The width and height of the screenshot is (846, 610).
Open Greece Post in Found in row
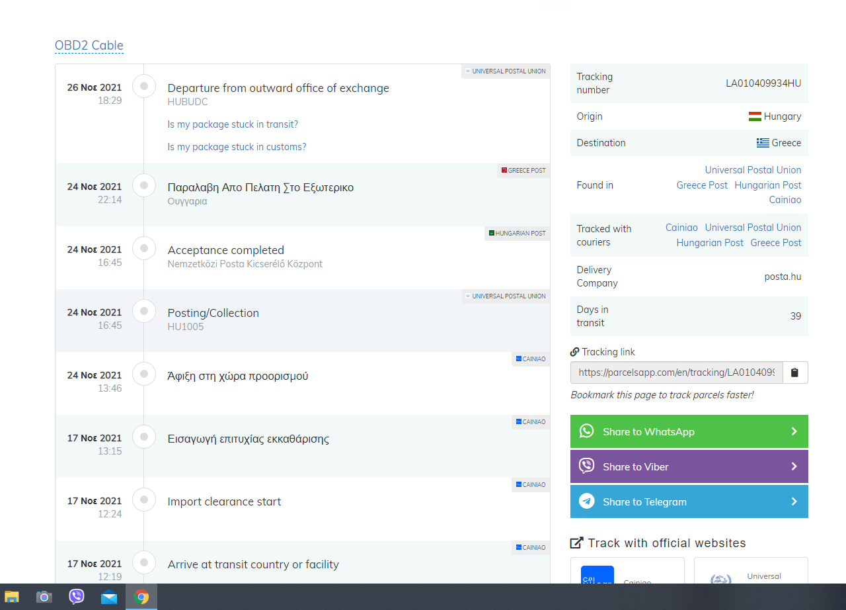pyautogui.click(x=702, y=185)
